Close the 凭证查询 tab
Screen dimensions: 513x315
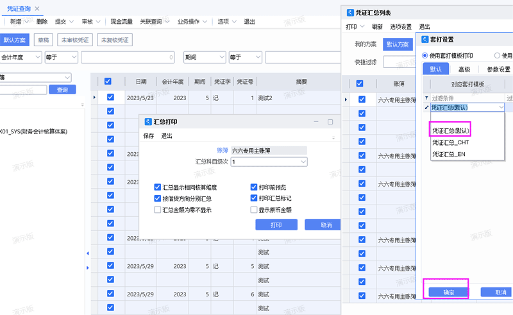pyautogui.click(x=37, y=8)
